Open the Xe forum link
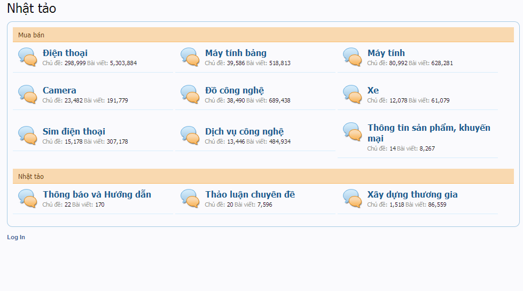Screen dimensions: 523x291 (373, 90)
